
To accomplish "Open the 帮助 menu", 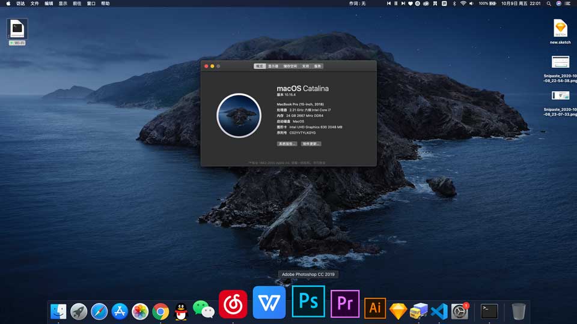I will click(105, 4).
